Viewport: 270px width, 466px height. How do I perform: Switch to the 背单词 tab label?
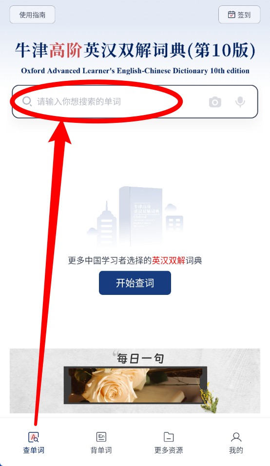click(101, 450)
